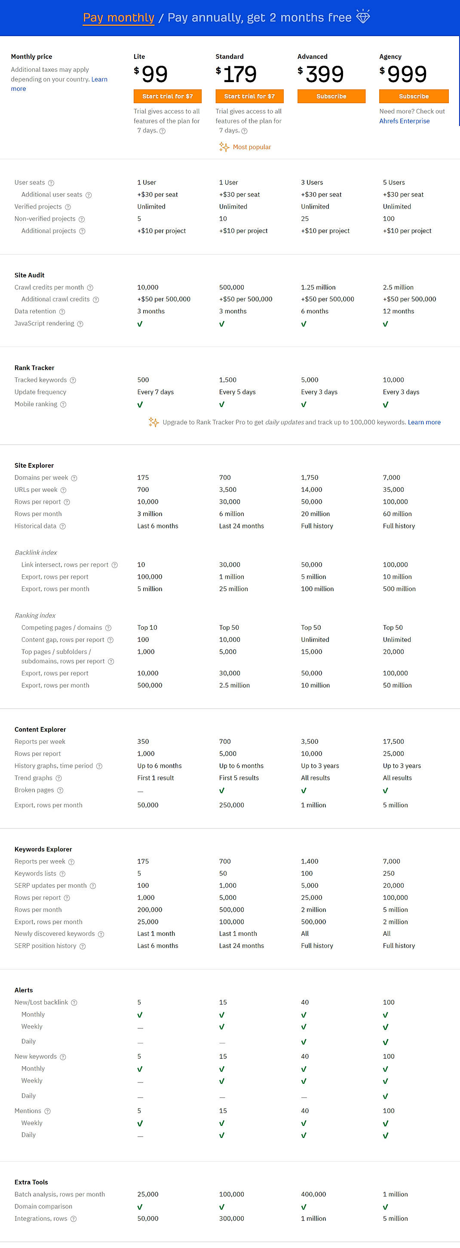Click Advanced history graphs 'Up to 3 years'
Screen dimensions: 460x1248
320,766
